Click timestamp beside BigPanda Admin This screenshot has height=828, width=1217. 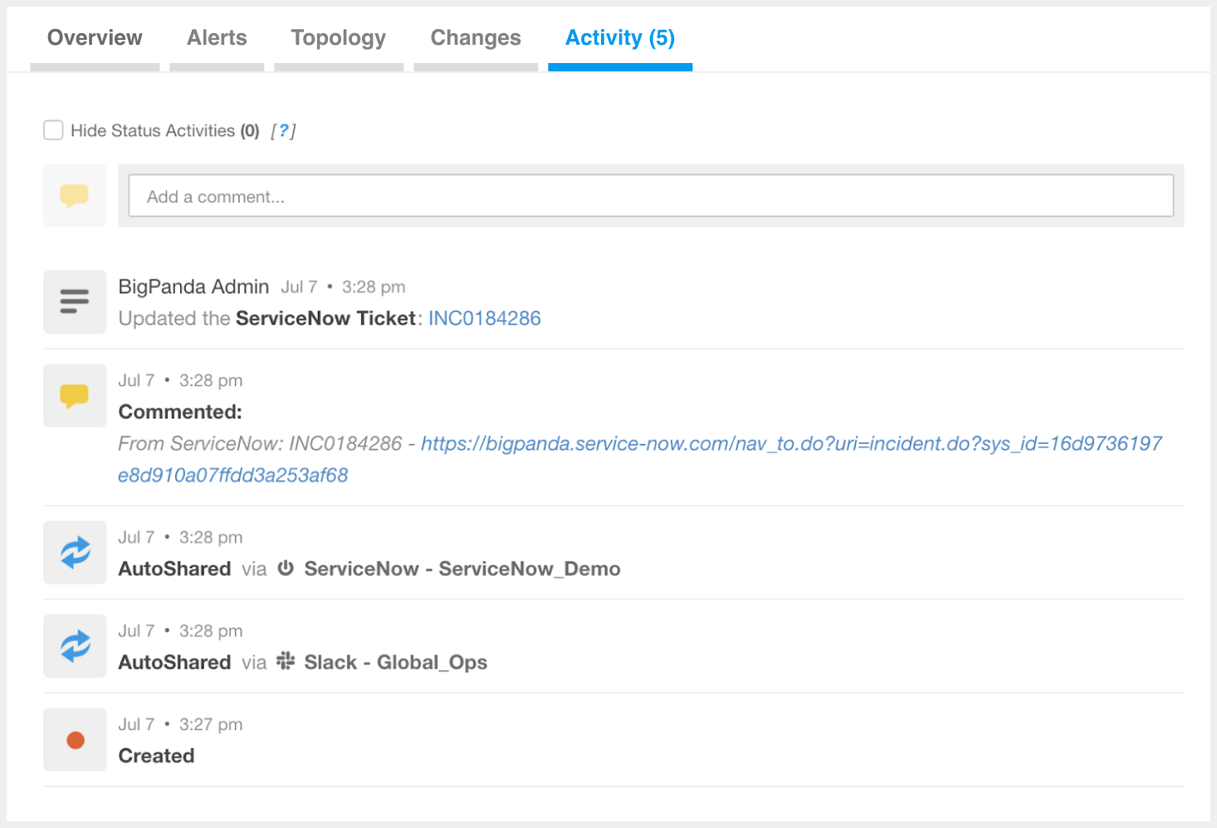click(x=343, y=287)
